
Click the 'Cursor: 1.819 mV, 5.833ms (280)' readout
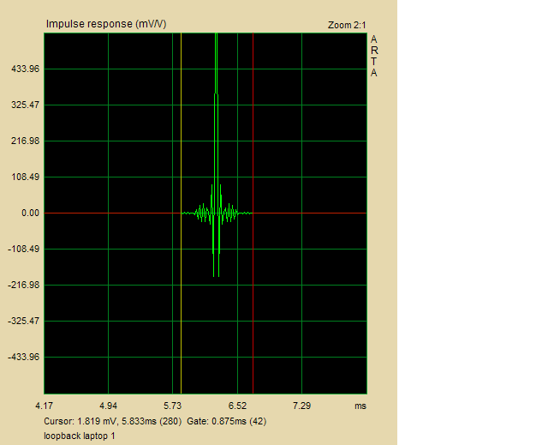[112, 421]
